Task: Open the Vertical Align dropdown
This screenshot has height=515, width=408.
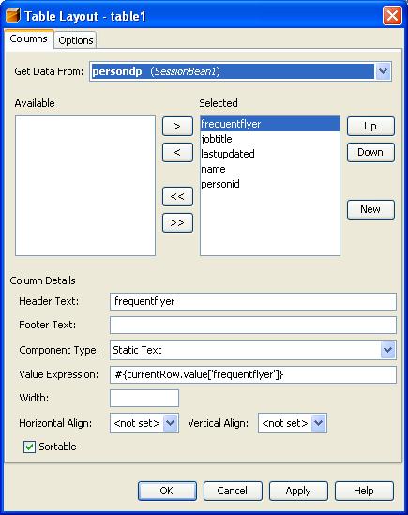Action: (318, 423)
